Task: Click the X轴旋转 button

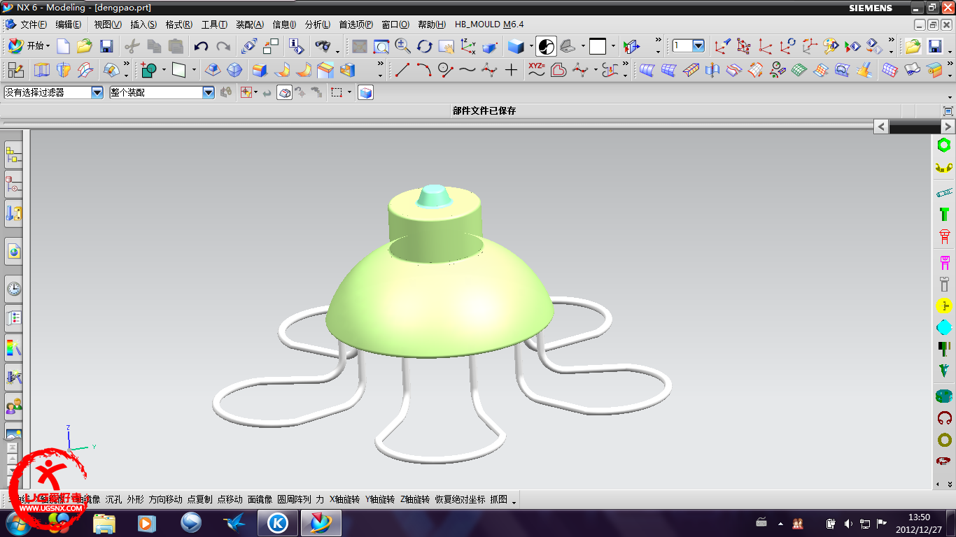Action: pos(344,499)
